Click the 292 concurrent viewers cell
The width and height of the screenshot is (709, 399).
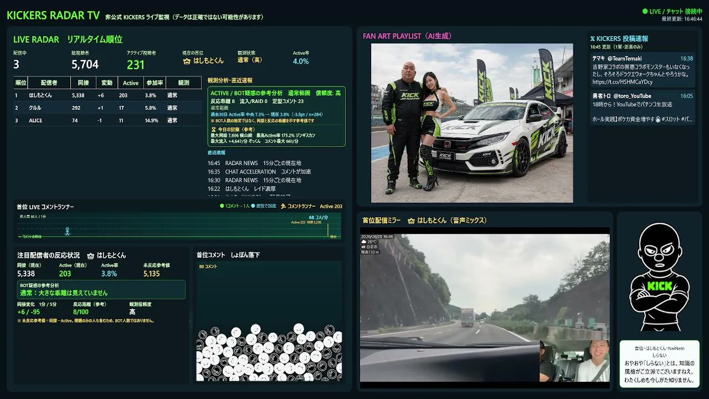(x=76, y=108)
